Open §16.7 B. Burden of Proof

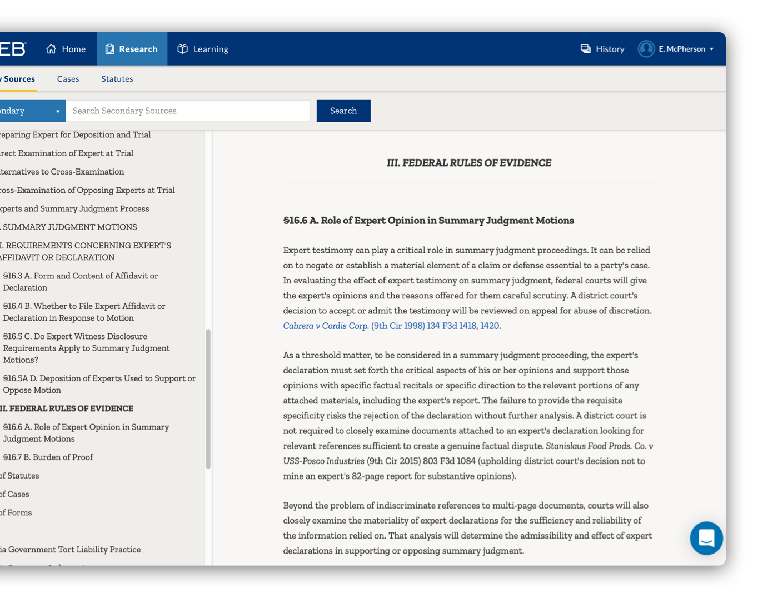click(x=48, y=457)
